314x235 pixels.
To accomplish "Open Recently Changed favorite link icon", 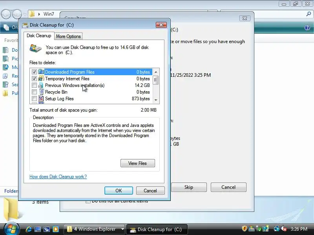I will (x=5, y=76).
